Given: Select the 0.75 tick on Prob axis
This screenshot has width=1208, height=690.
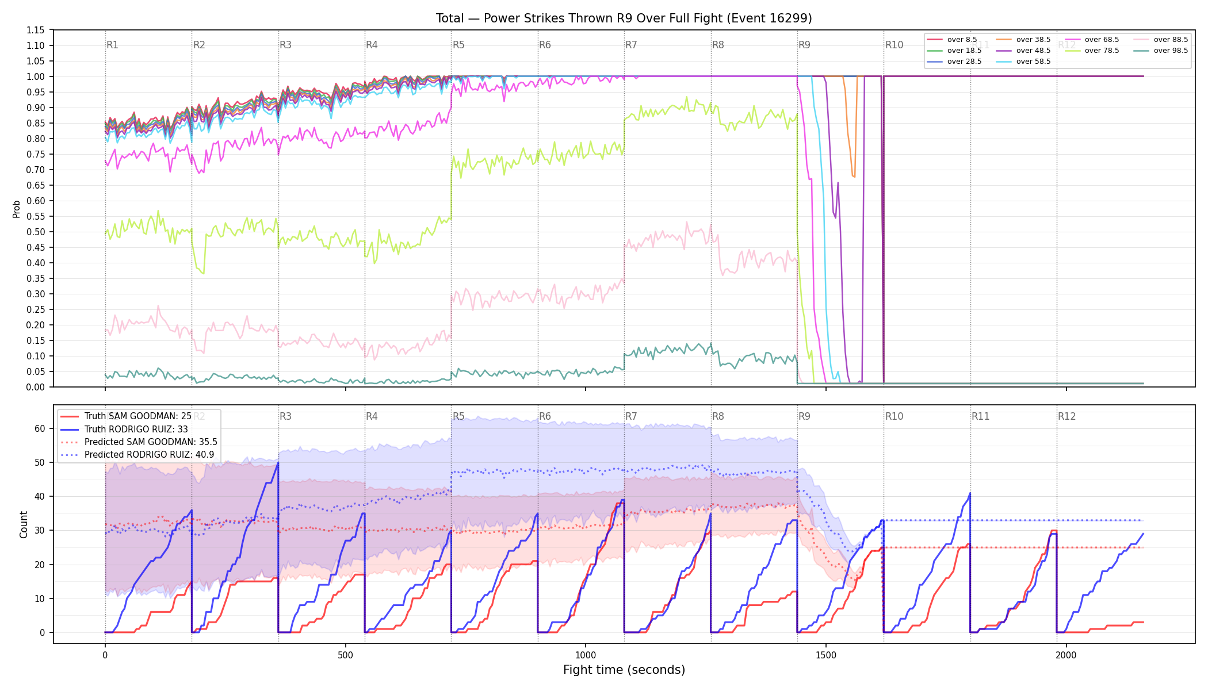Looking at the screenshot, I should tap(36, 154).
